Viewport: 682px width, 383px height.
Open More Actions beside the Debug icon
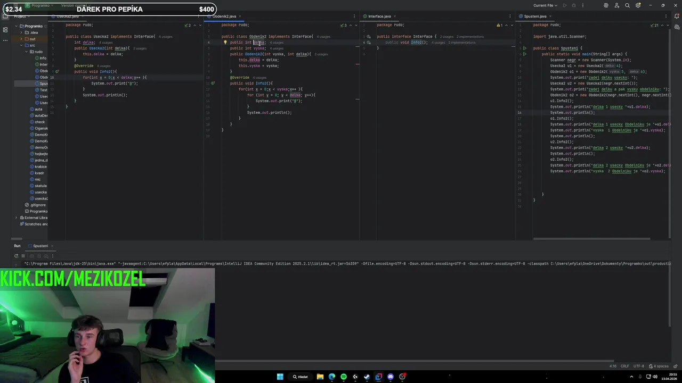pyautogui.click(x=583, y=5)
